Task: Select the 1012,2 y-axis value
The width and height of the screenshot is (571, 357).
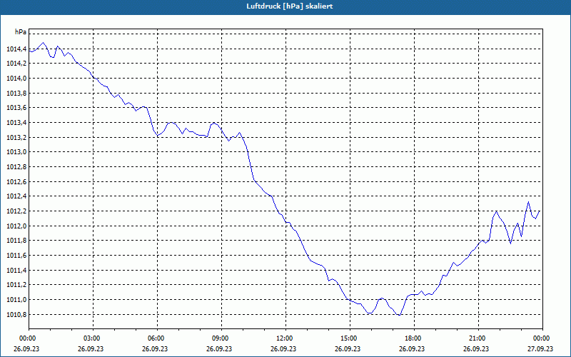Action: (x=16, y=211)
